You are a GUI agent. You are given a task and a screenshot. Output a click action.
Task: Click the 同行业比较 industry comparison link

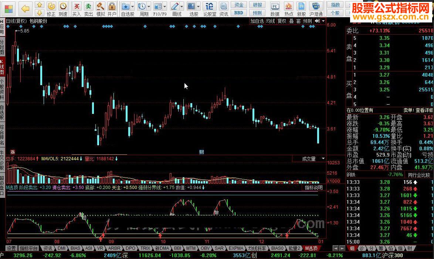coord(419,175)
